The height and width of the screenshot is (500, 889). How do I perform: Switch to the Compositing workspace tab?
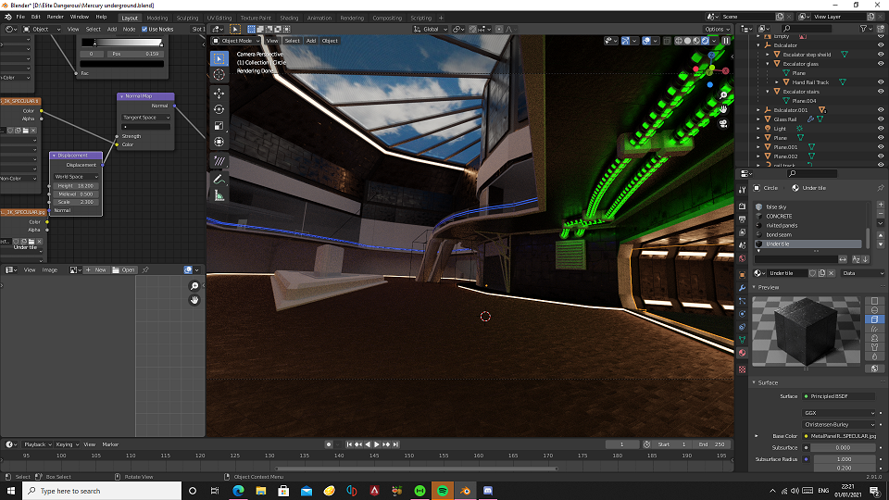pos(387,18)
